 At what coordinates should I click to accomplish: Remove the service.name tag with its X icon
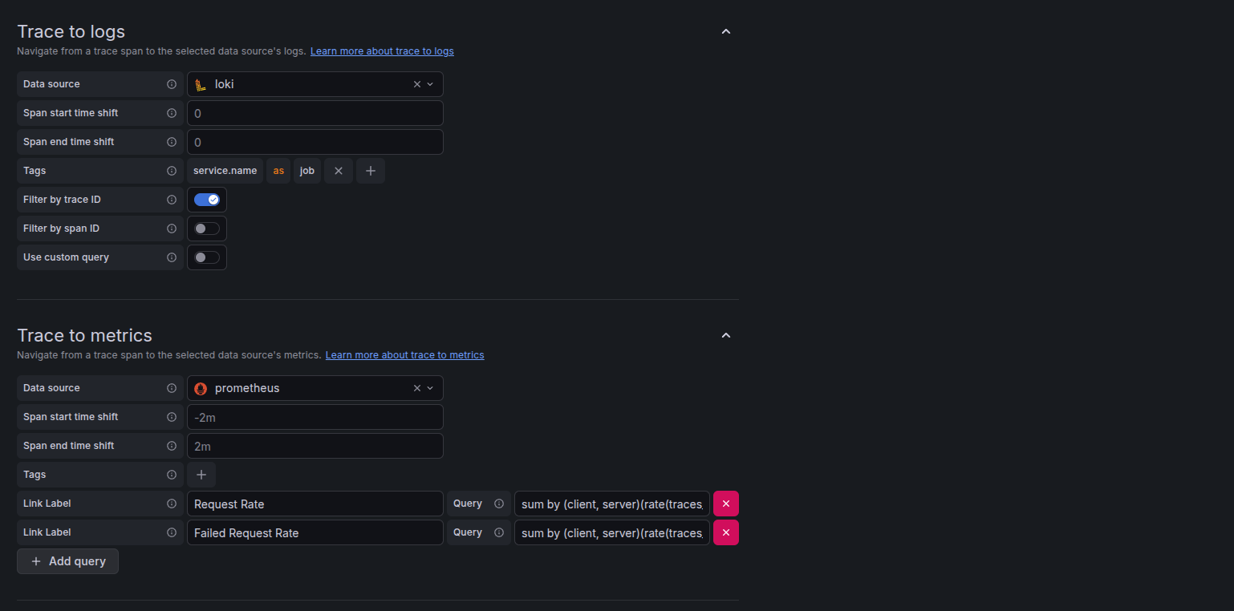pos(338,170)
